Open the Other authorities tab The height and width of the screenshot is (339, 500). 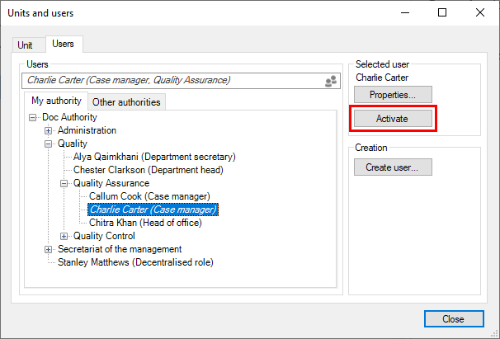point(127,102)
